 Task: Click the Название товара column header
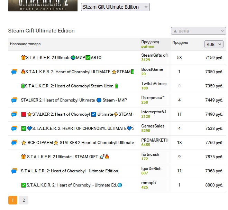click(25, 44)
